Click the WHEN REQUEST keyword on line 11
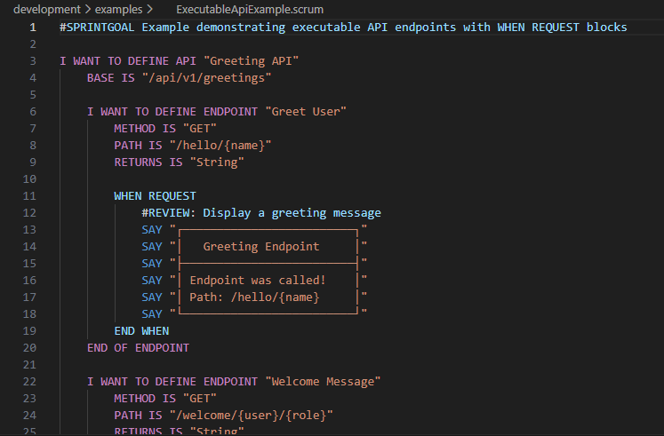Image resolution: width=664 pixels, height=436 pixels. pyautogui.click(x=155, y=195)
